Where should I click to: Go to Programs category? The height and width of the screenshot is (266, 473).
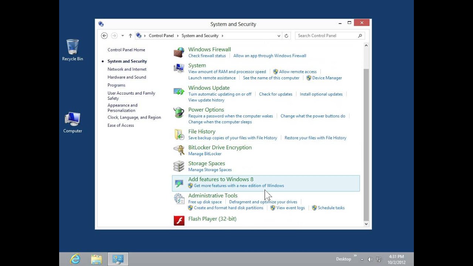[x=116, y=85]
